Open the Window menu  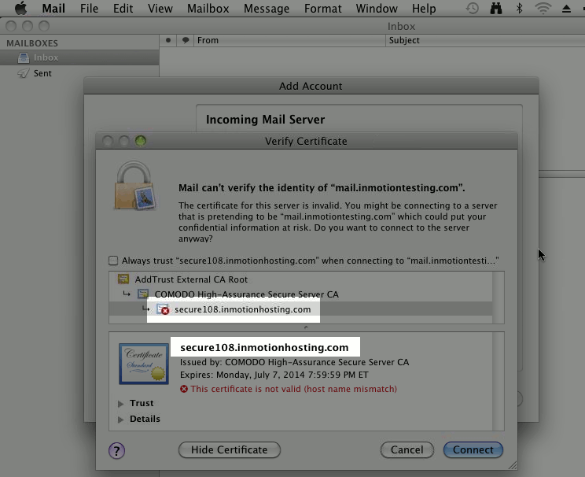coord(377,8)
